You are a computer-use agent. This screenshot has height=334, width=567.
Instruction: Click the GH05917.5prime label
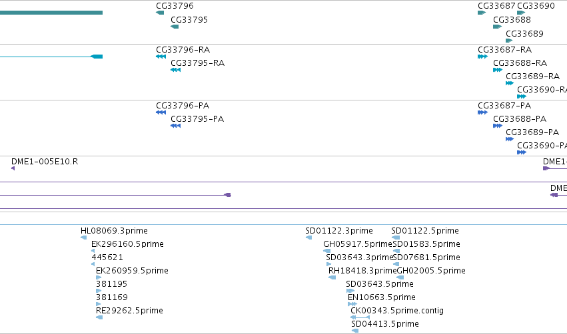pyautogui.click(x=358, y=244)
